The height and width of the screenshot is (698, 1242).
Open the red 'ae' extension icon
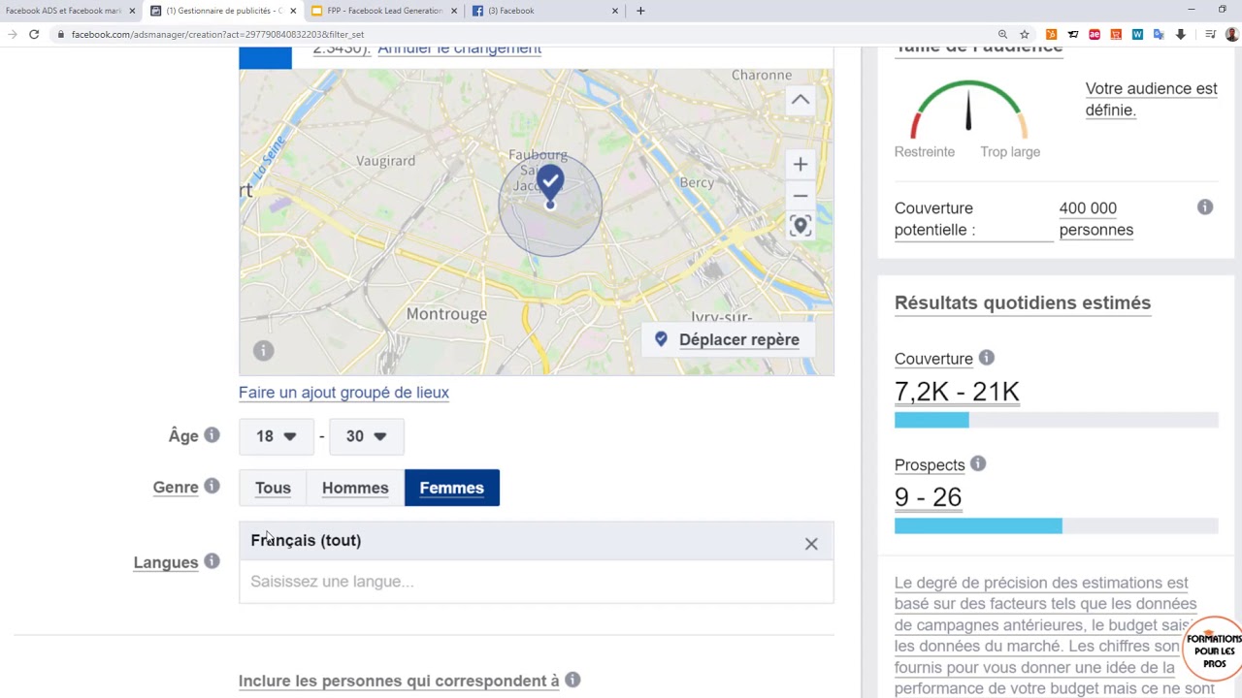pyautogui.click(x=1095, y=34)
